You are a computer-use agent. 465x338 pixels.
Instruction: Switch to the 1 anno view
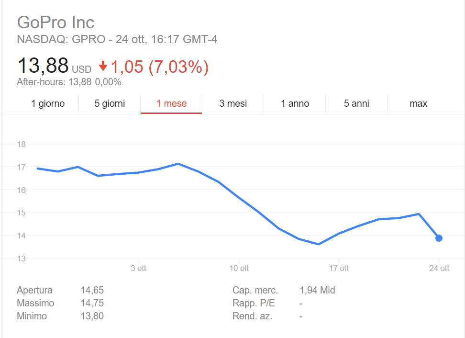tap(295, 103)
